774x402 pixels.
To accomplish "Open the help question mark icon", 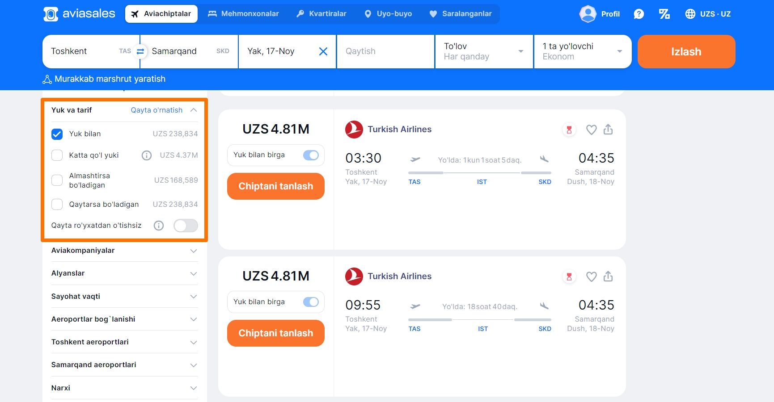I will click(x=639, y=14).
